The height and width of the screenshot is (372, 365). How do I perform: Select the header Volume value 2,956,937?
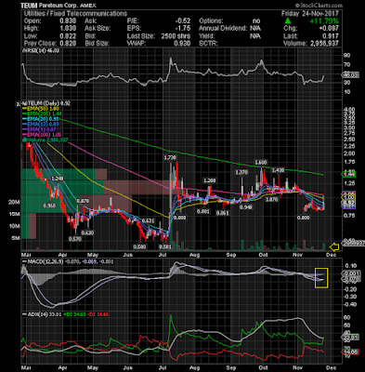pyautogui.click(x=324, y=43)
